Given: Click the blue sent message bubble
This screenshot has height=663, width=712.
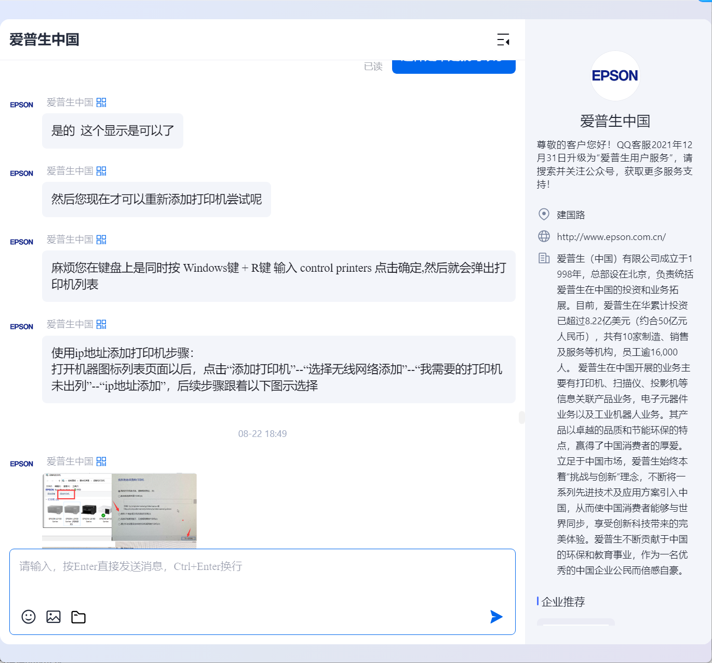Looking at the screenshot, I should pos(454,67).
